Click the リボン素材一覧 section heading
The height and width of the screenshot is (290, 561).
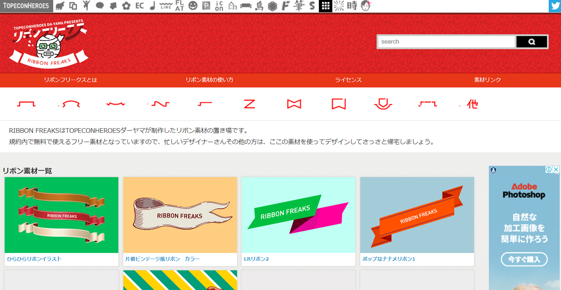click(28, 171)
